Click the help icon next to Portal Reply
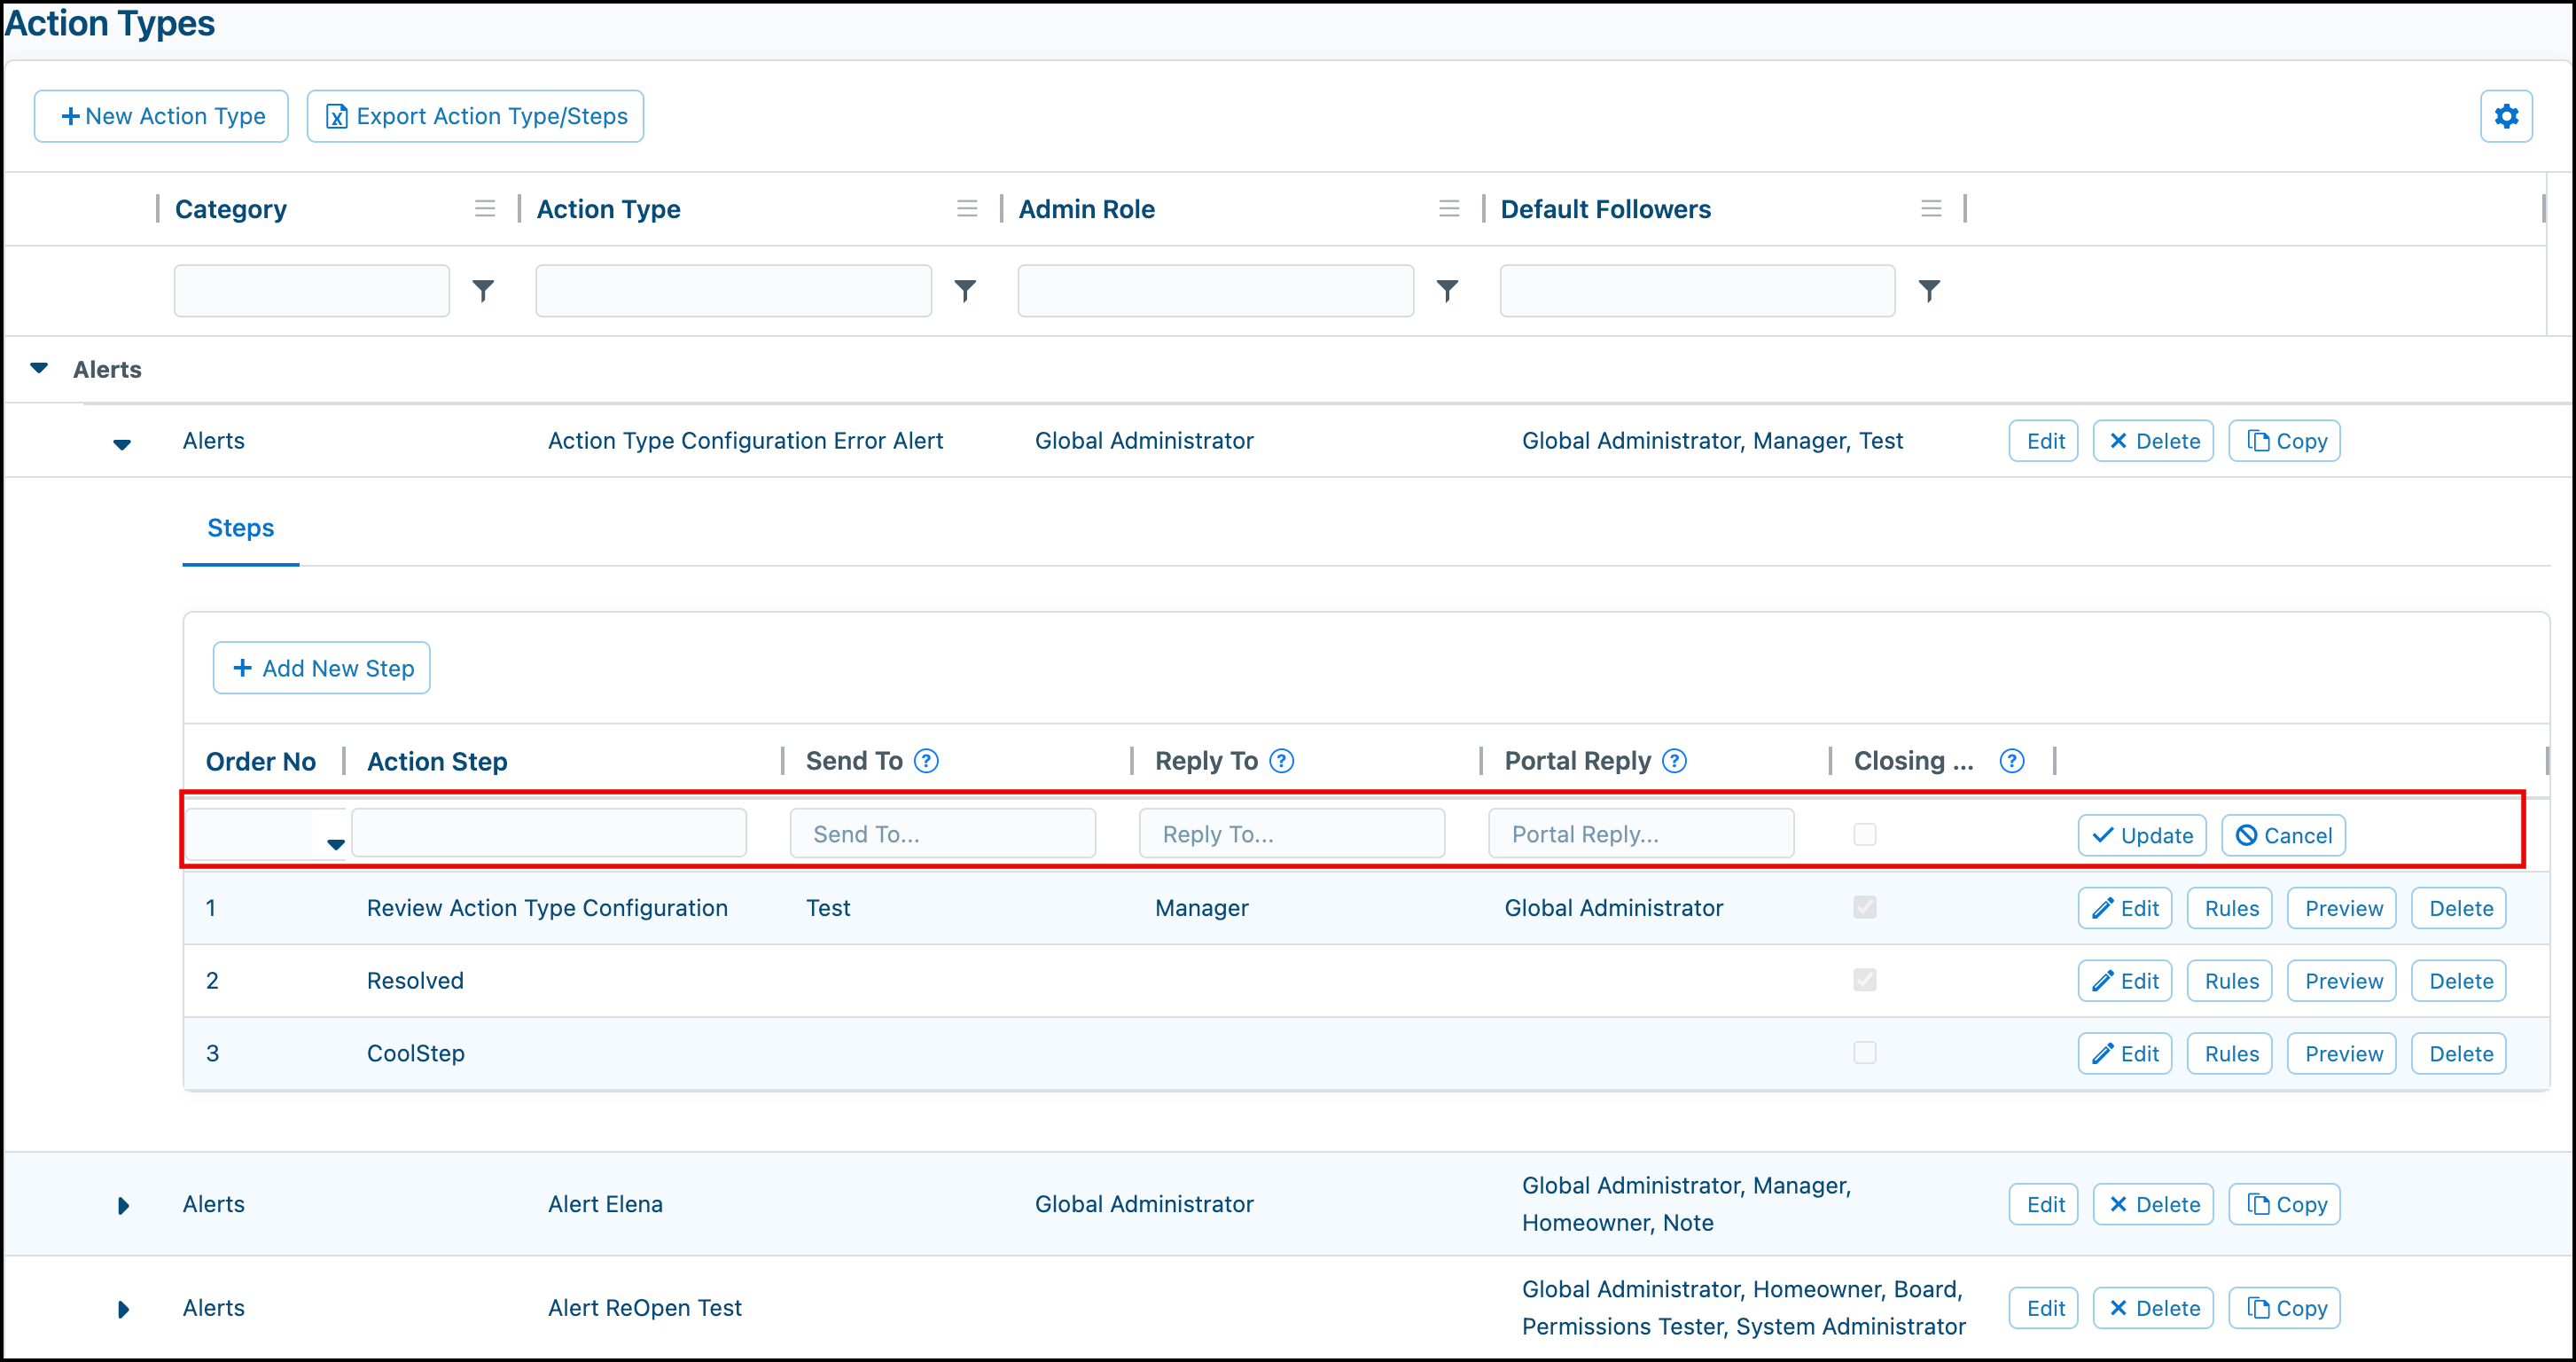This screenshot has width=2576, height=1362. pyautogui.click(x=1674, y=760)
